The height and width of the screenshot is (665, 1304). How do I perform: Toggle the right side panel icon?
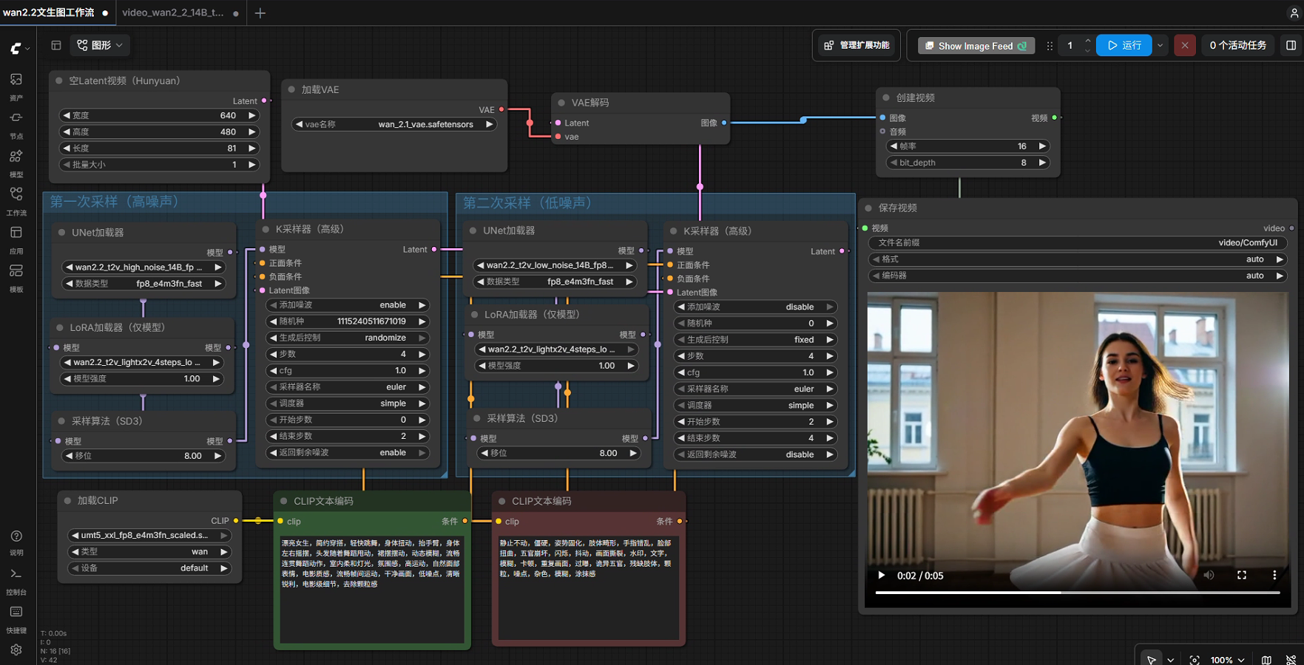click(1291, 45)
